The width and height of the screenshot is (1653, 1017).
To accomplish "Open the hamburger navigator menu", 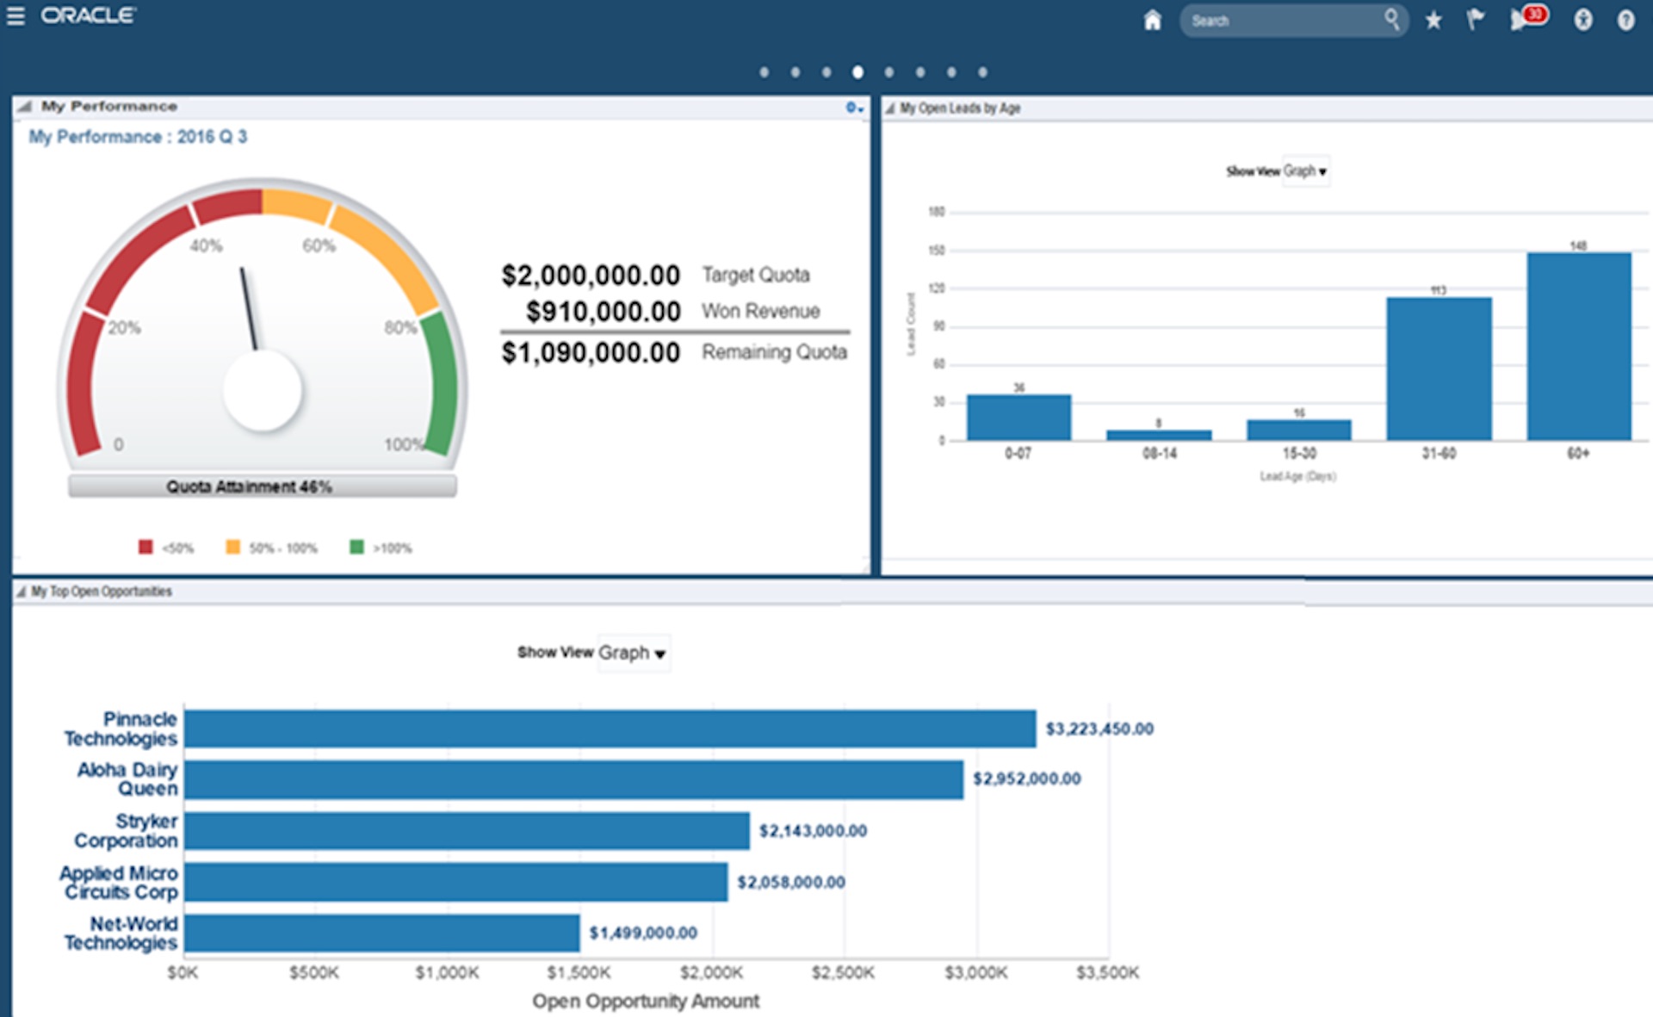I will click(x=15, y=16).
